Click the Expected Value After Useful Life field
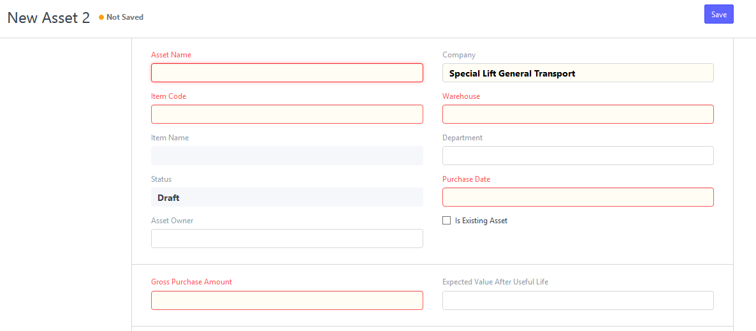Image resolution: width=756 pixels, height=331 pixels. [578, 300]
